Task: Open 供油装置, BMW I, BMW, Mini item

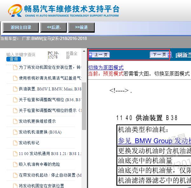Action: pyautogui.click(x=50, y=89)
